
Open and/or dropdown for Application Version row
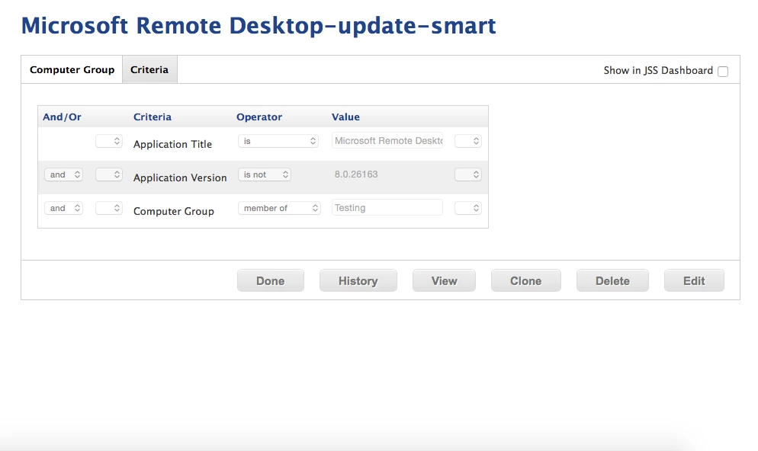(x=64, y=174)
